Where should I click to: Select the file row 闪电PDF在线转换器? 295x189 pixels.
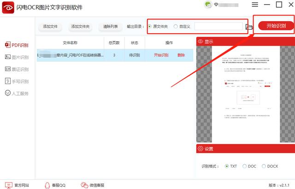(x=115, y=55)
